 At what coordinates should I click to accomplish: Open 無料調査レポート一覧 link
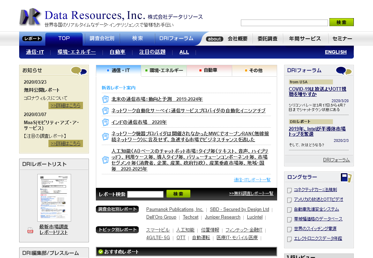pos(251,193)
